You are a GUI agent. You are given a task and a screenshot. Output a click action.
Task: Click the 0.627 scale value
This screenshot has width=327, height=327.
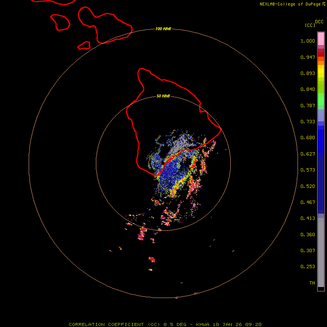coord(308,154)
